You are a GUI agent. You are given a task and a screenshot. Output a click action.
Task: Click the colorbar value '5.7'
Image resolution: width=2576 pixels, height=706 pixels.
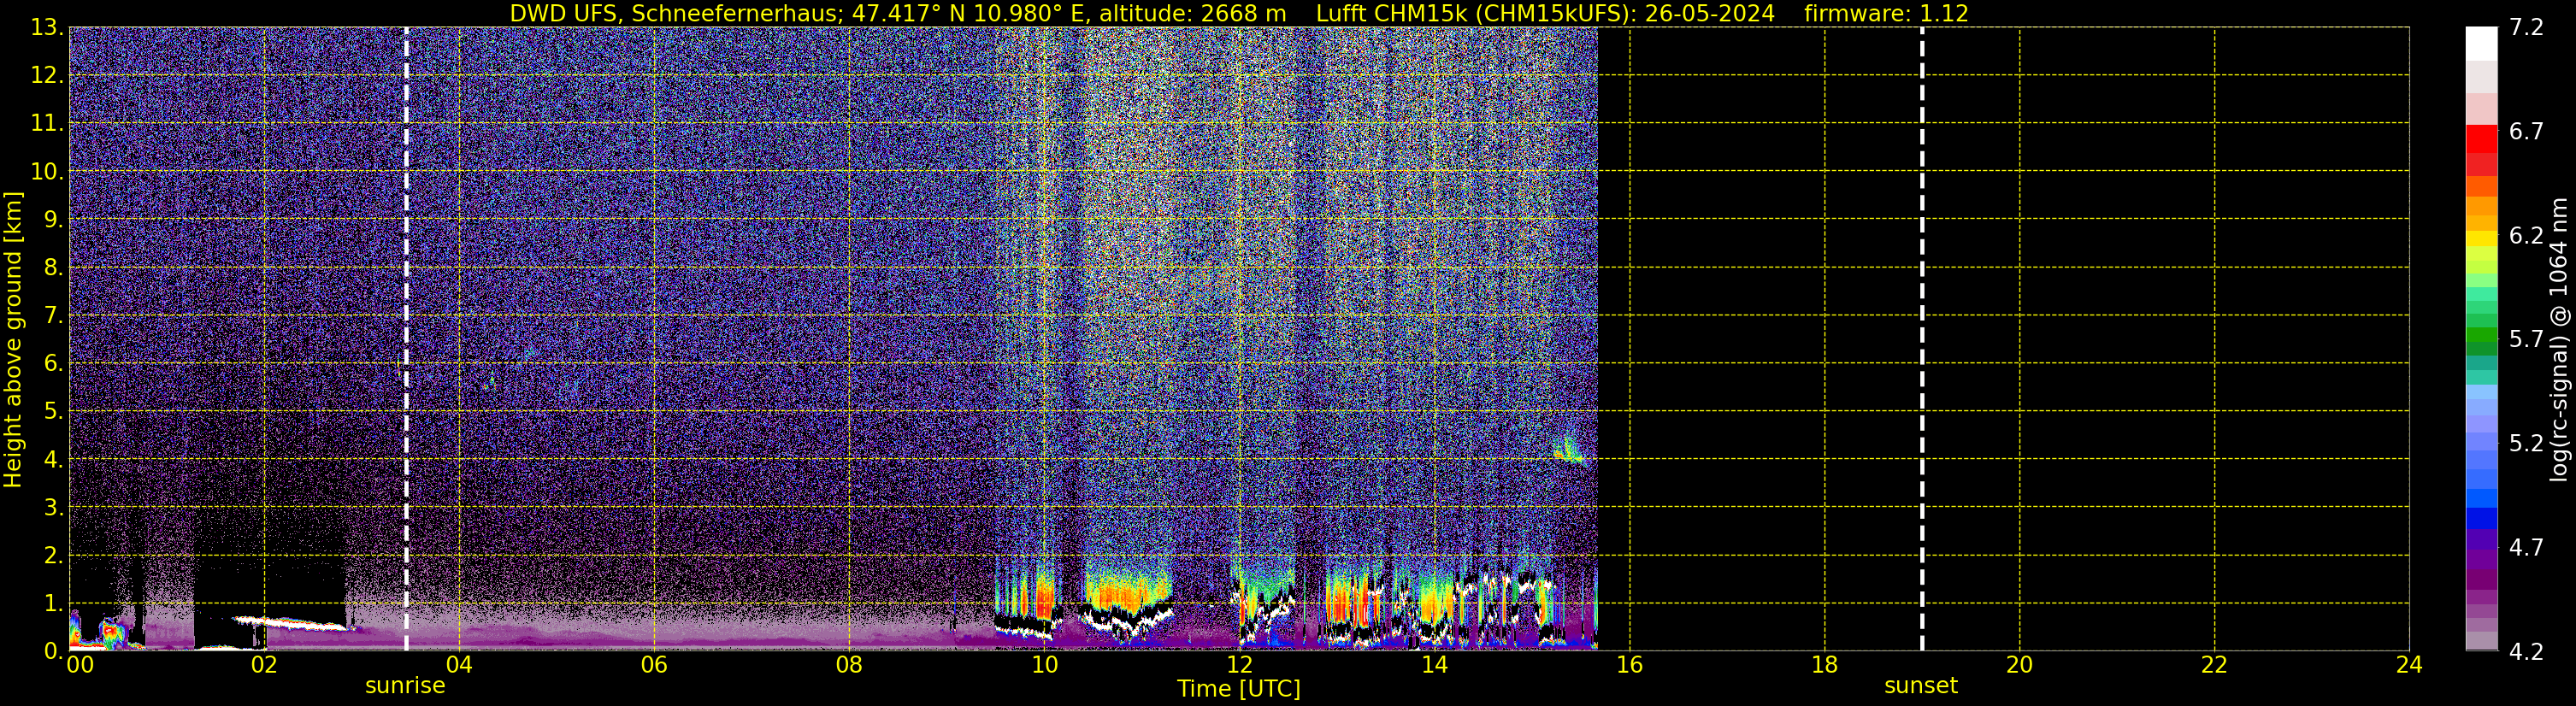(x=2525, y=340)
